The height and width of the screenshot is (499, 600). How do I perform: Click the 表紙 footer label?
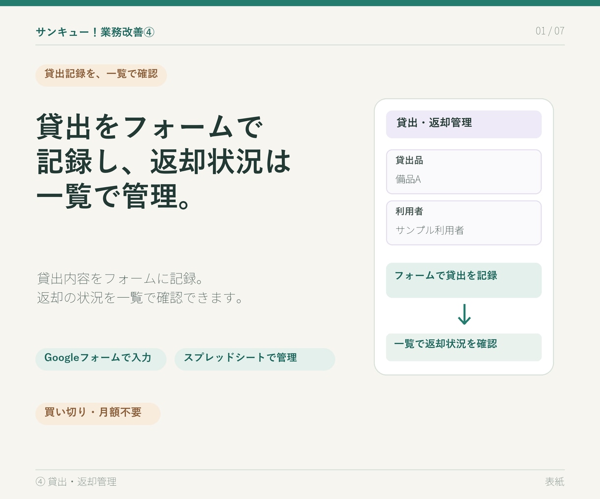tap(555, 482)
